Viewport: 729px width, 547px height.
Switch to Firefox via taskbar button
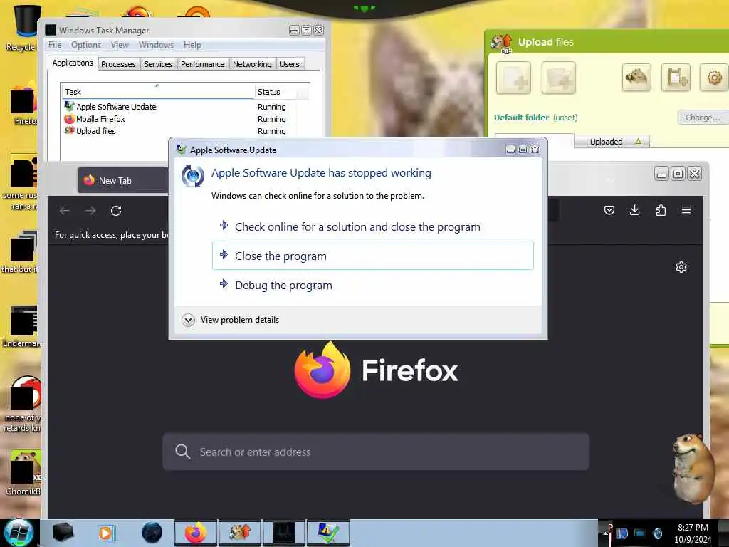click(x=196, y=533)
